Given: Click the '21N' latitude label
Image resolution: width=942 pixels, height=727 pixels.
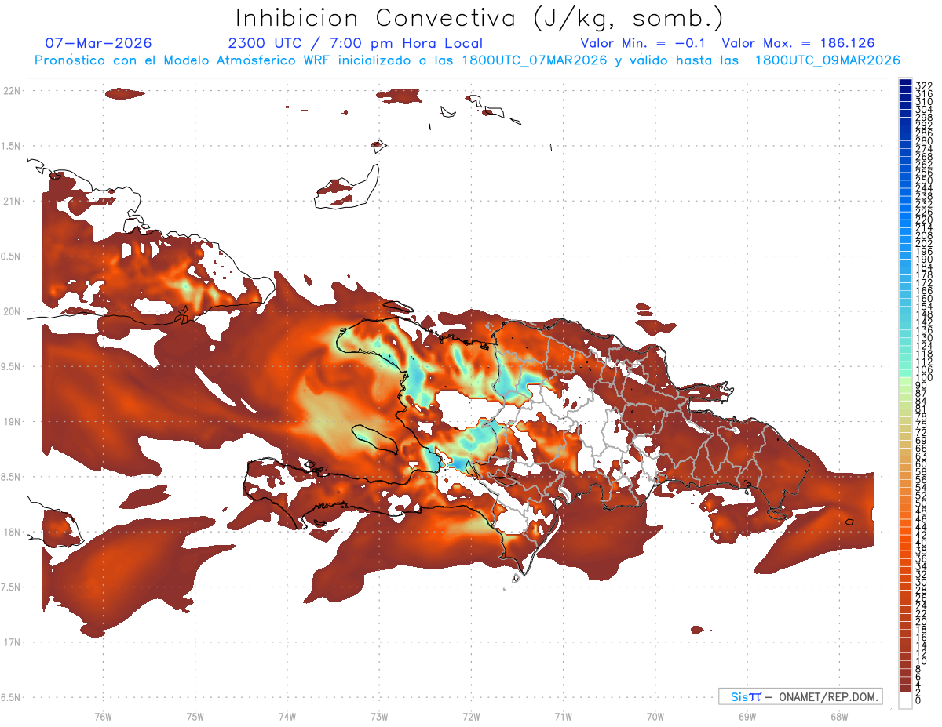Looking at the screenshot, I should point(13,202).
